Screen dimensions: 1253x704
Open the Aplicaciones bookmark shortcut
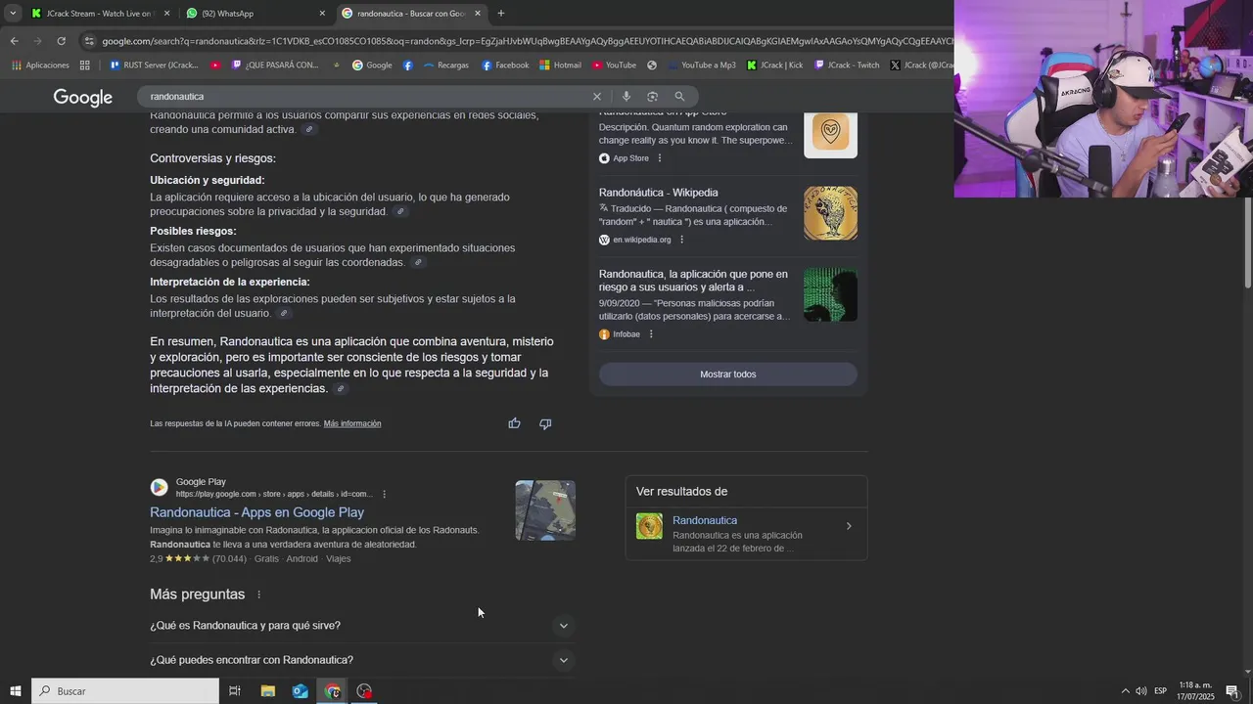pos(40,66)
